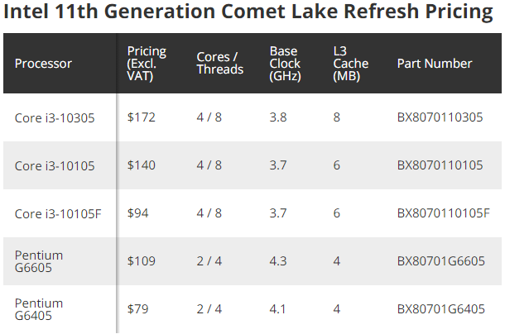Screen dimensions: 505x334
Task: Click the $94 price value
Action: 137,213
